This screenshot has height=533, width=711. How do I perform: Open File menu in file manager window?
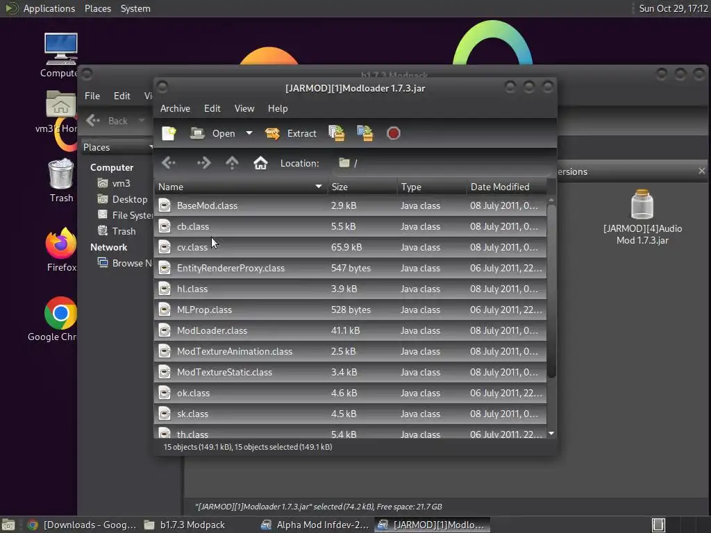pyautogui.click(x=92, y=96)
